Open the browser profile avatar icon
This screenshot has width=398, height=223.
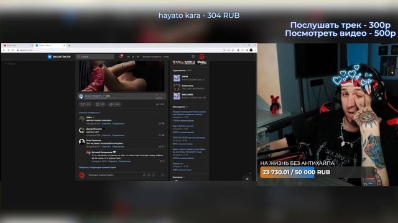coord(251,50)
